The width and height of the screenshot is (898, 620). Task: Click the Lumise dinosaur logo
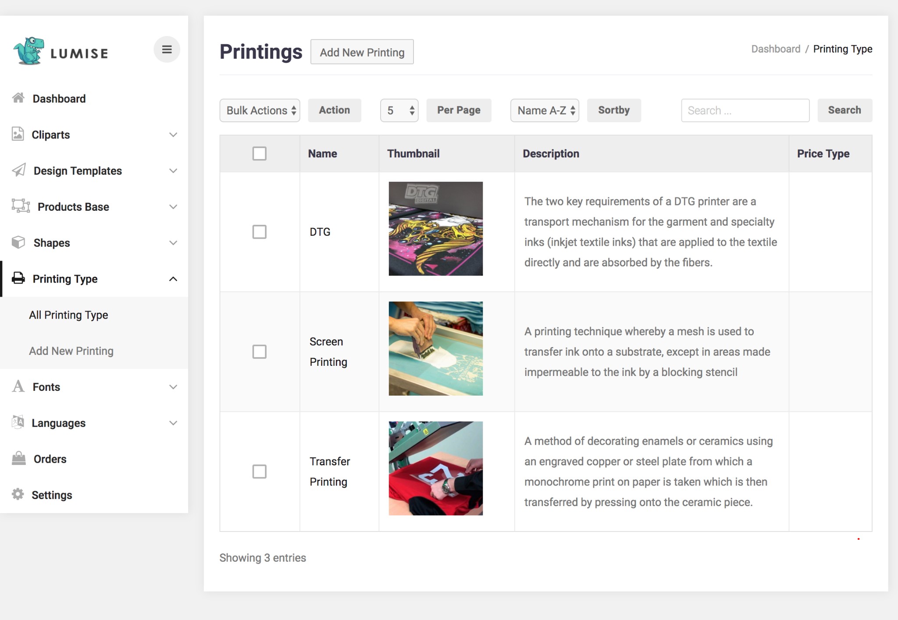tap(29, 51)
